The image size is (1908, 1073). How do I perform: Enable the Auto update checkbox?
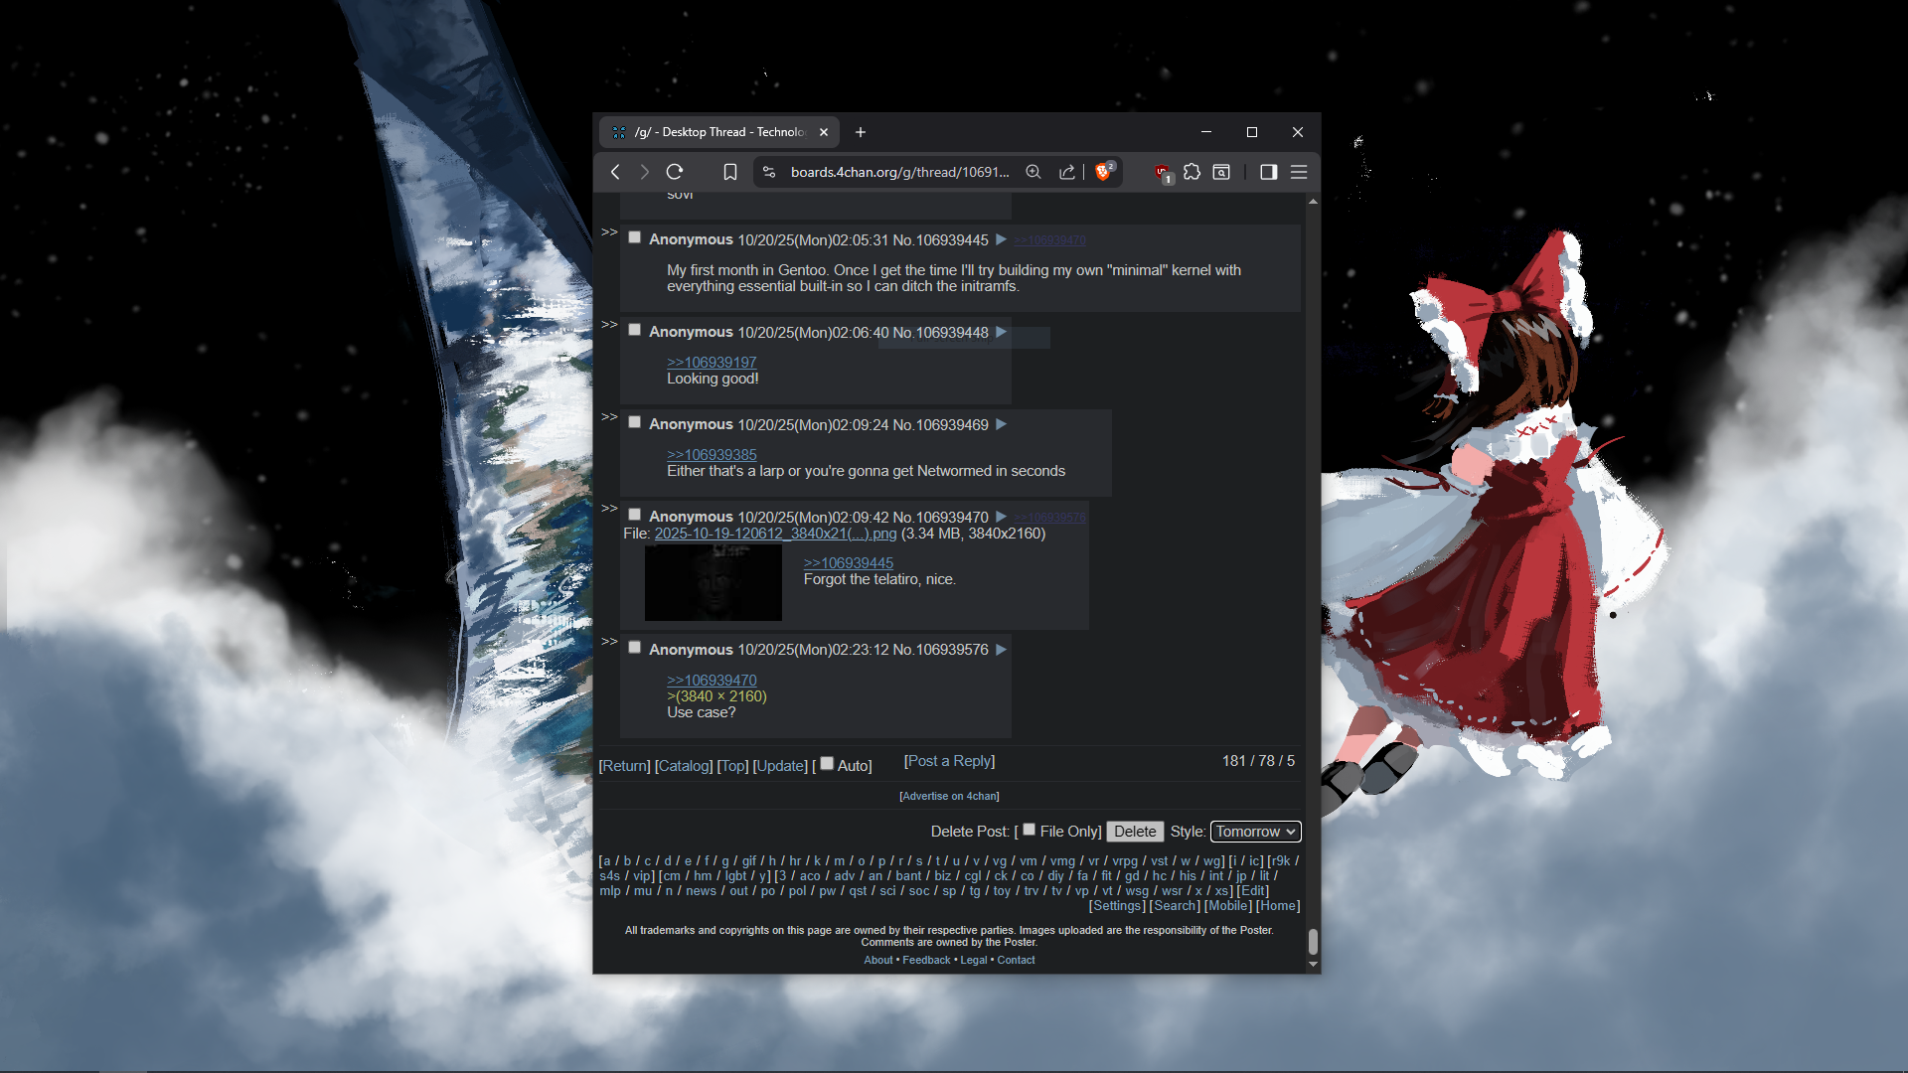827,763
